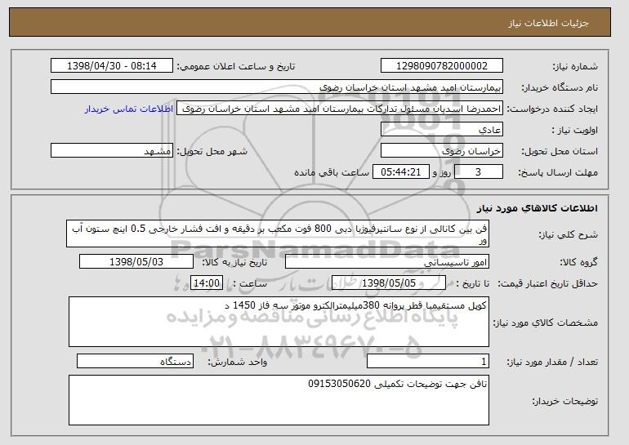Click the priority field showing عادی
Screen dimensions: 629x445
(x=442, y=130)
